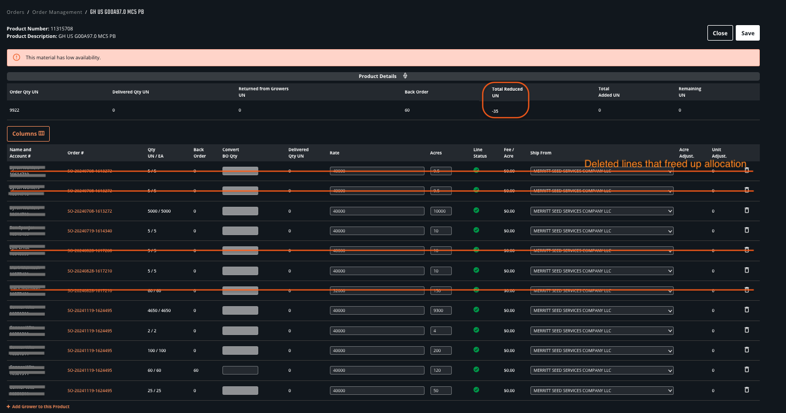Delete the 2 / 2 order line
The height and width of the screenshot is (413, 786).
click(x=747, y=330)
